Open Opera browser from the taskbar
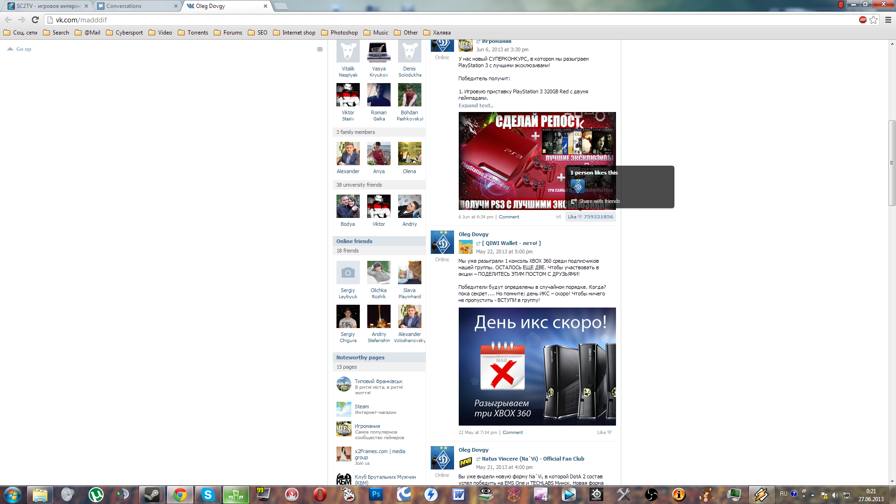The image size is (896, 504). click(x=320, y=494)
